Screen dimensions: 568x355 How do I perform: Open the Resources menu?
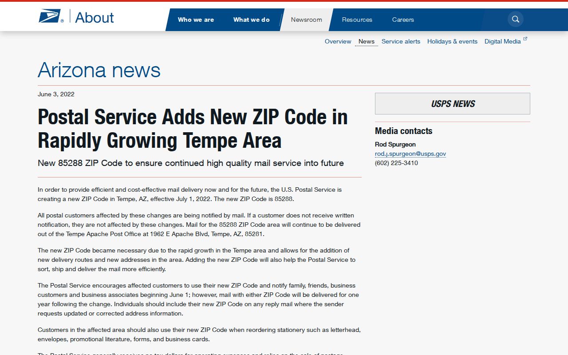(x=357, y=20)
